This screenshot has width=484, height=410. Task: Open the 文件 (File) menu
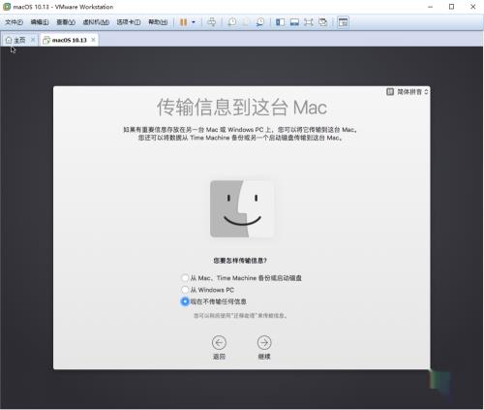point(14,22)
